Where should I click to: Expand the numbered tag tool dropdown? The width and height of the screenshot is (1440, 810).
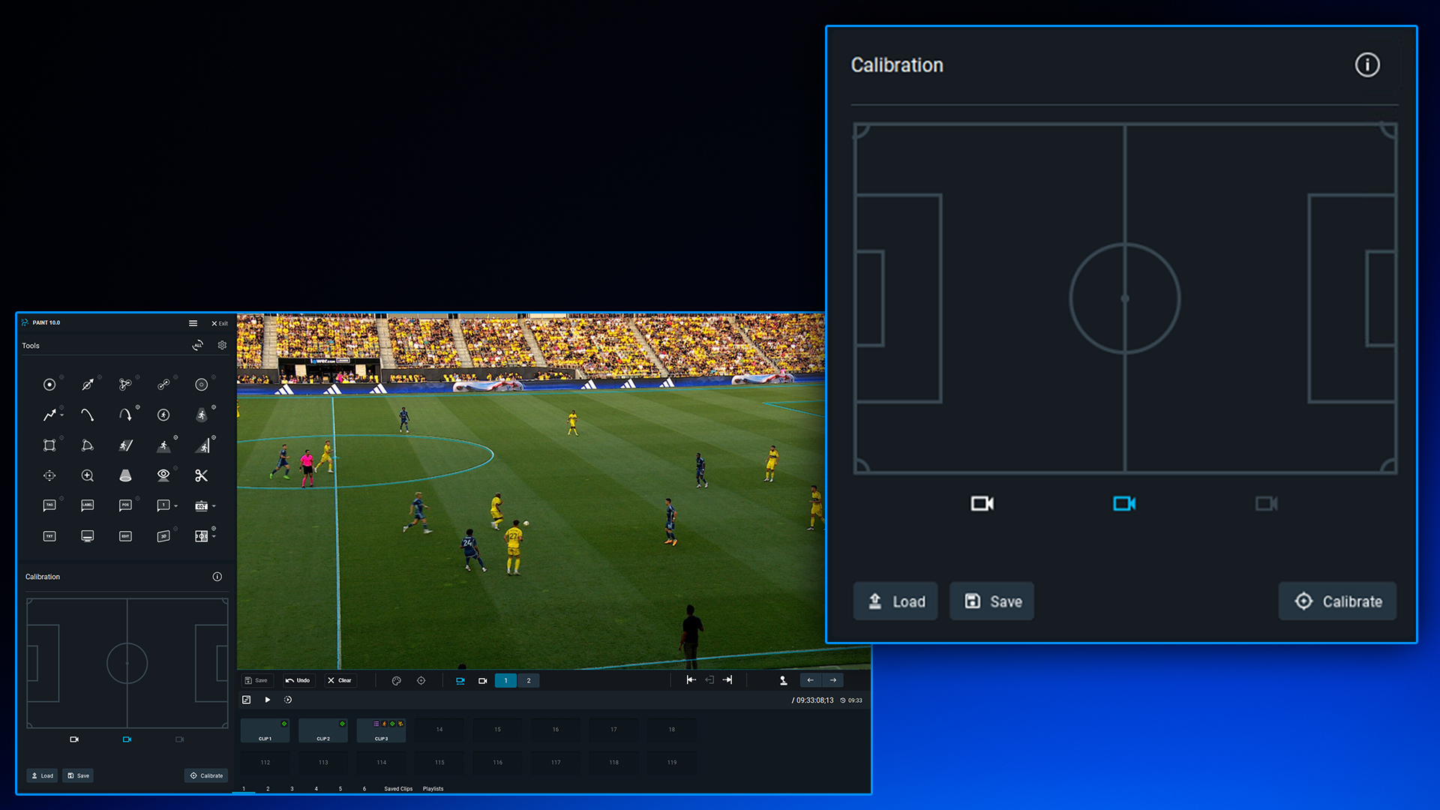[176, 506]
